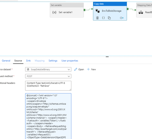Click the New dataset button
Image resolution: width=152 pixels, height=139 pixels.
point(92,69)
